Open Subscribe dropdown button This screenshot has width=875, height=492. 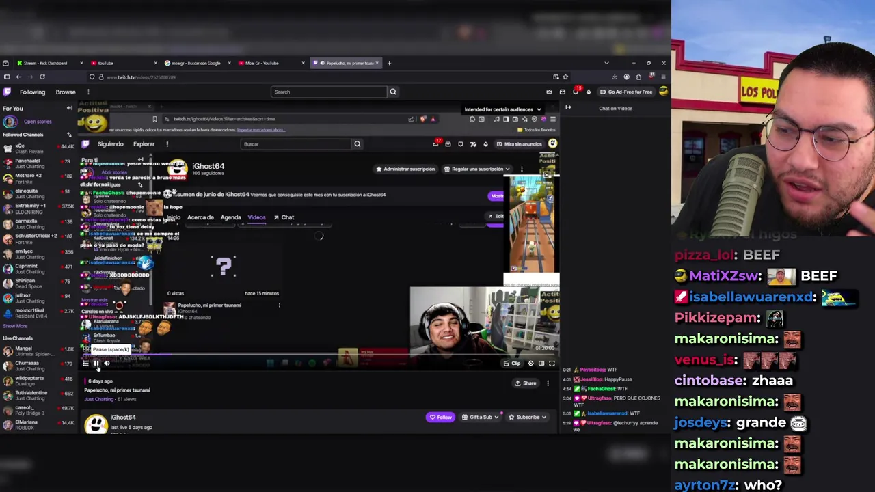pos(528,417)
